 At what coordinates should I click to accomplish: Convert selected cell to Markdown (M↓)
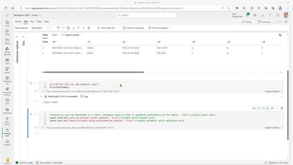pyautogui.click(x=254, y=108)
